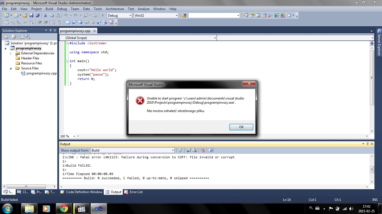Click the volume icon in system tray

point(351,208)
